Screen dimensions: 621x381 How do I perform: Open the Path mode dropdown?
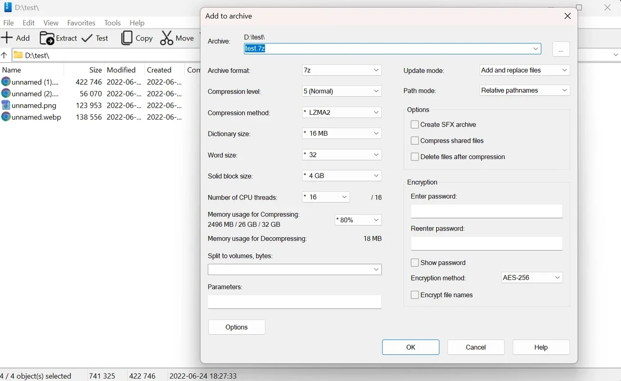[524, 90]
